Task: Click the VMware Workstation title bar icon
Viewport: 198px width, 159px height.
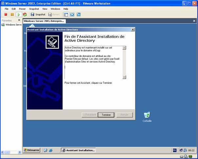Action: click(3, 3)
